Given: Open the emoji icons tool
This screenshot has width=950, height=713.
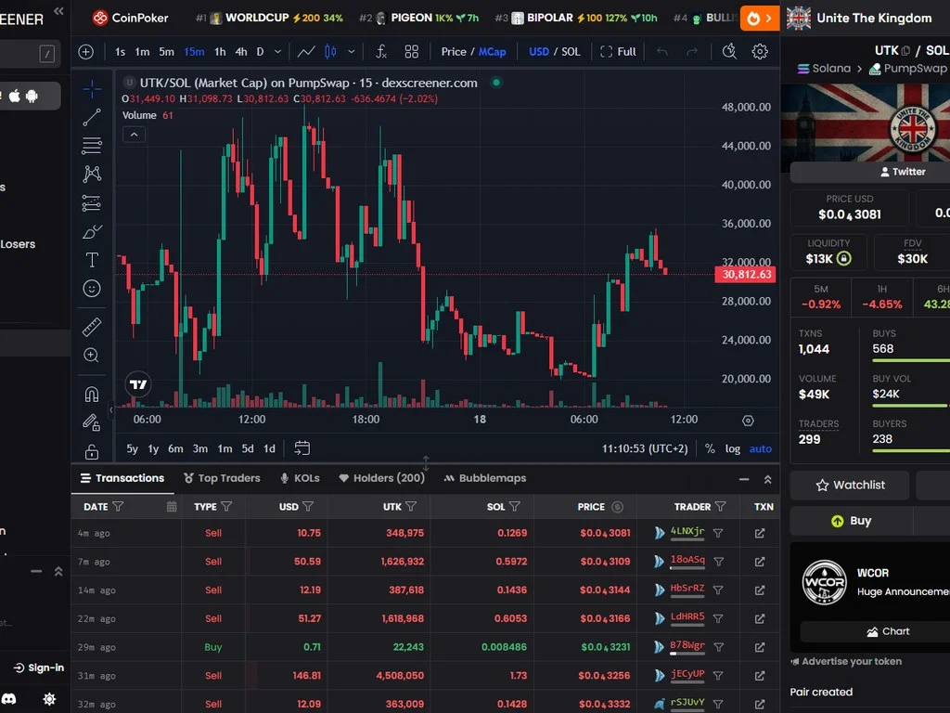Looking at the screenshot, I should click(x=92, y=289).
